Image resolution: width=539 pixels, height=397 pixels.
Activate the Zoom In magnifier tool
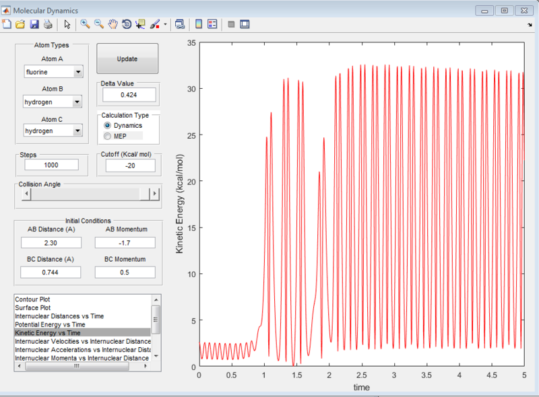coord(85,24)
